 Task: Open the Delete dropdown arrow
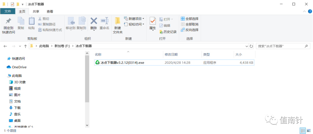point(94,30)
